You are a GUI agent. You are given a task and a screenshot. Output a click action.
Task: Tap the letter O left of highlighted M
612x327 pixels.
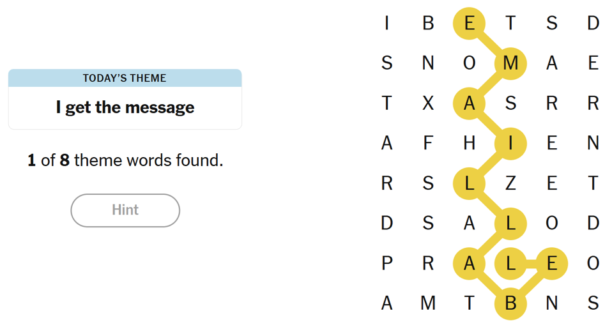coord(470,63)
